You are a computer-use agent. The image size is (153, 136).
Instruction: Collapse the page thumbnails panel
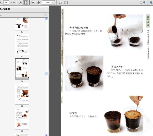[47, 9]
